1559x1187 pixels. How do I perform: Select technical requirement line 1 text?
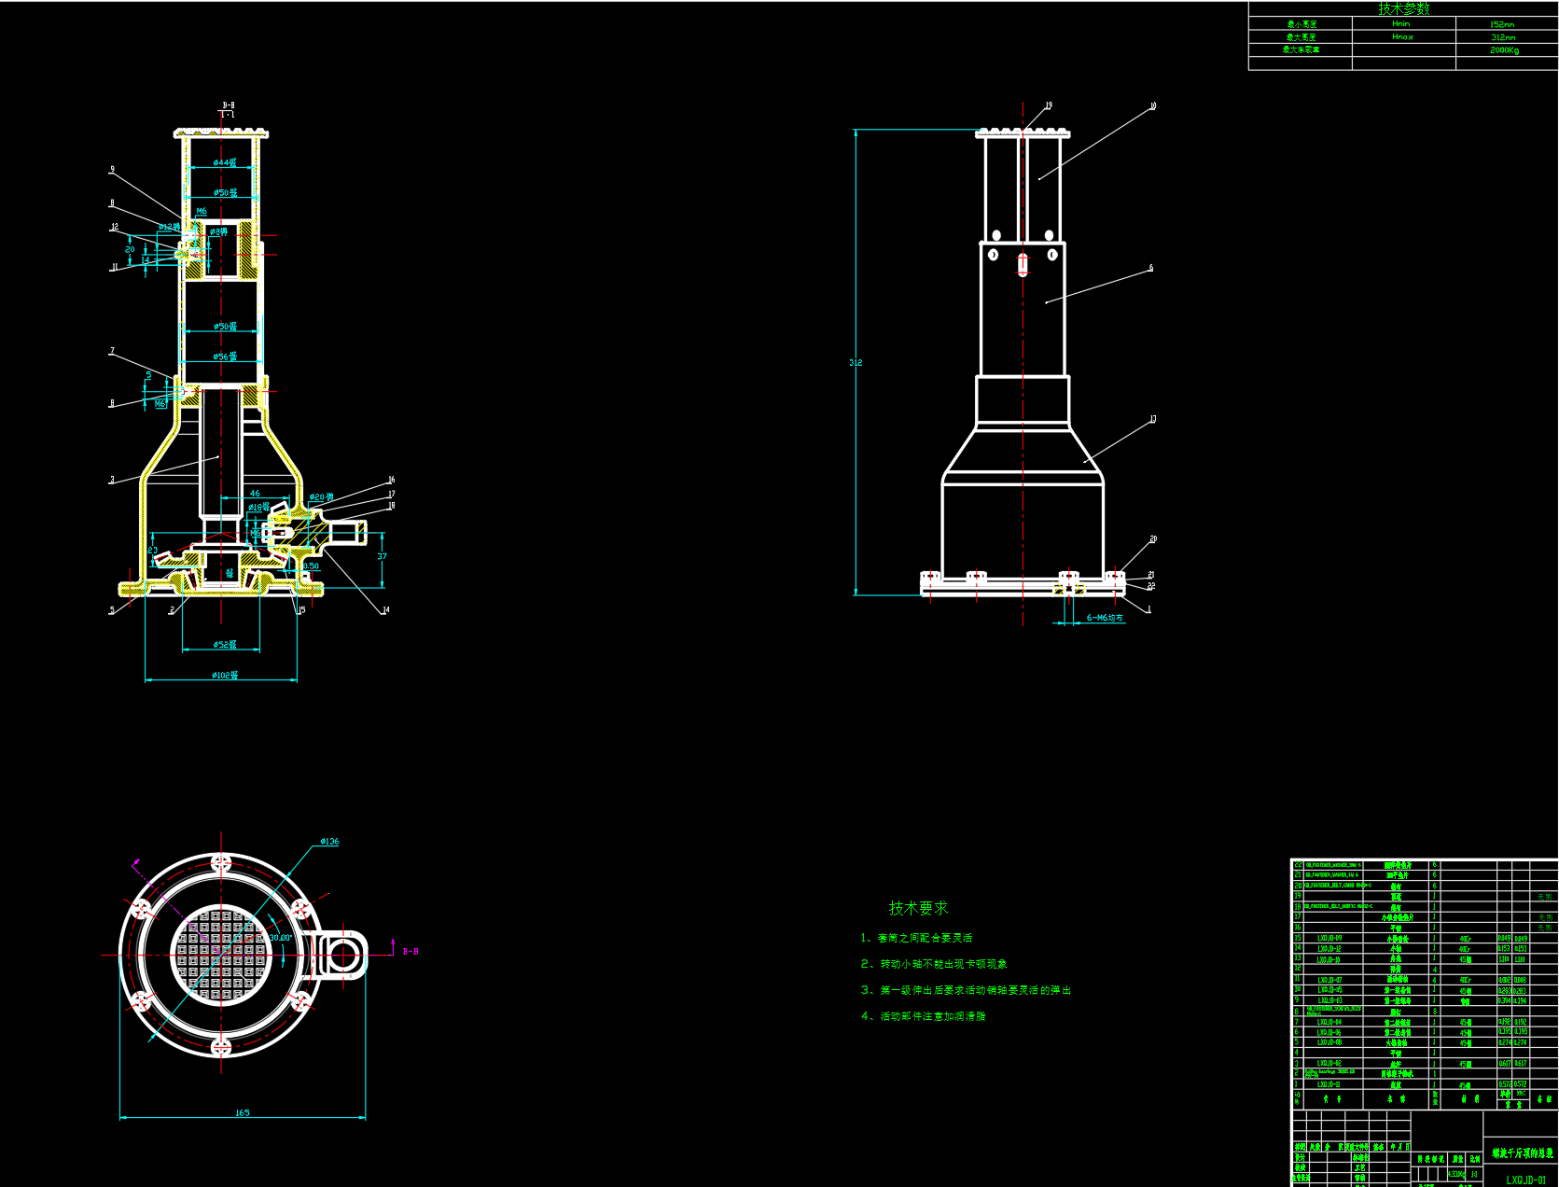(916, 938)
